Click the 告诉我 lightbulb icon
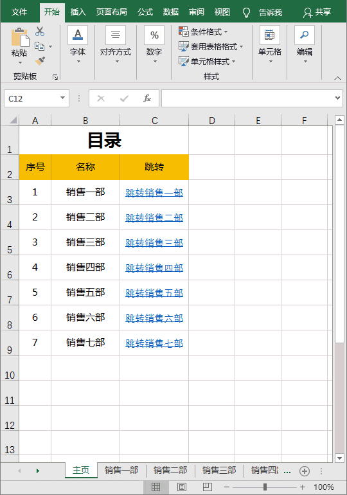Viewport: 347px width, 495px height. [246, 13]
